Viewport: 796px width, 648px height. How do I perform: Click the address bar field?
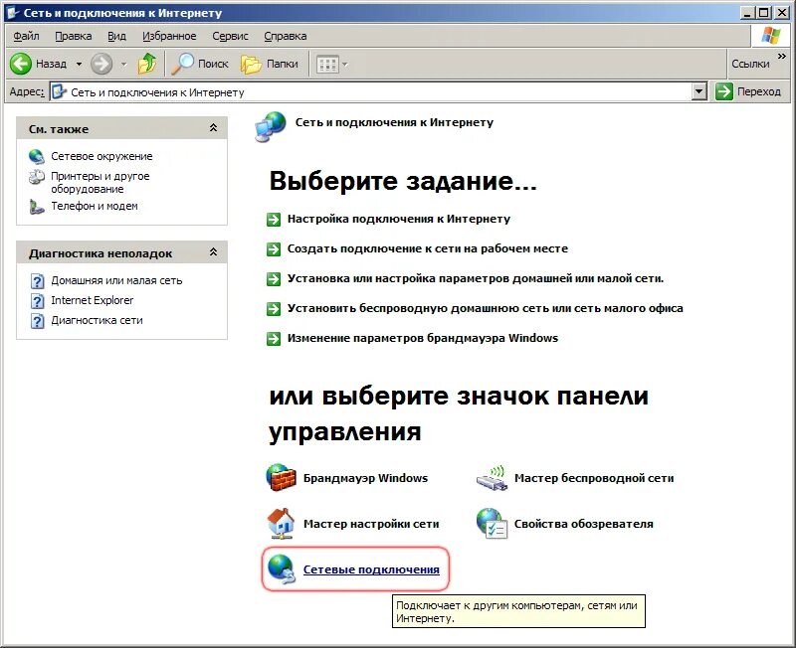coord(378,91)
